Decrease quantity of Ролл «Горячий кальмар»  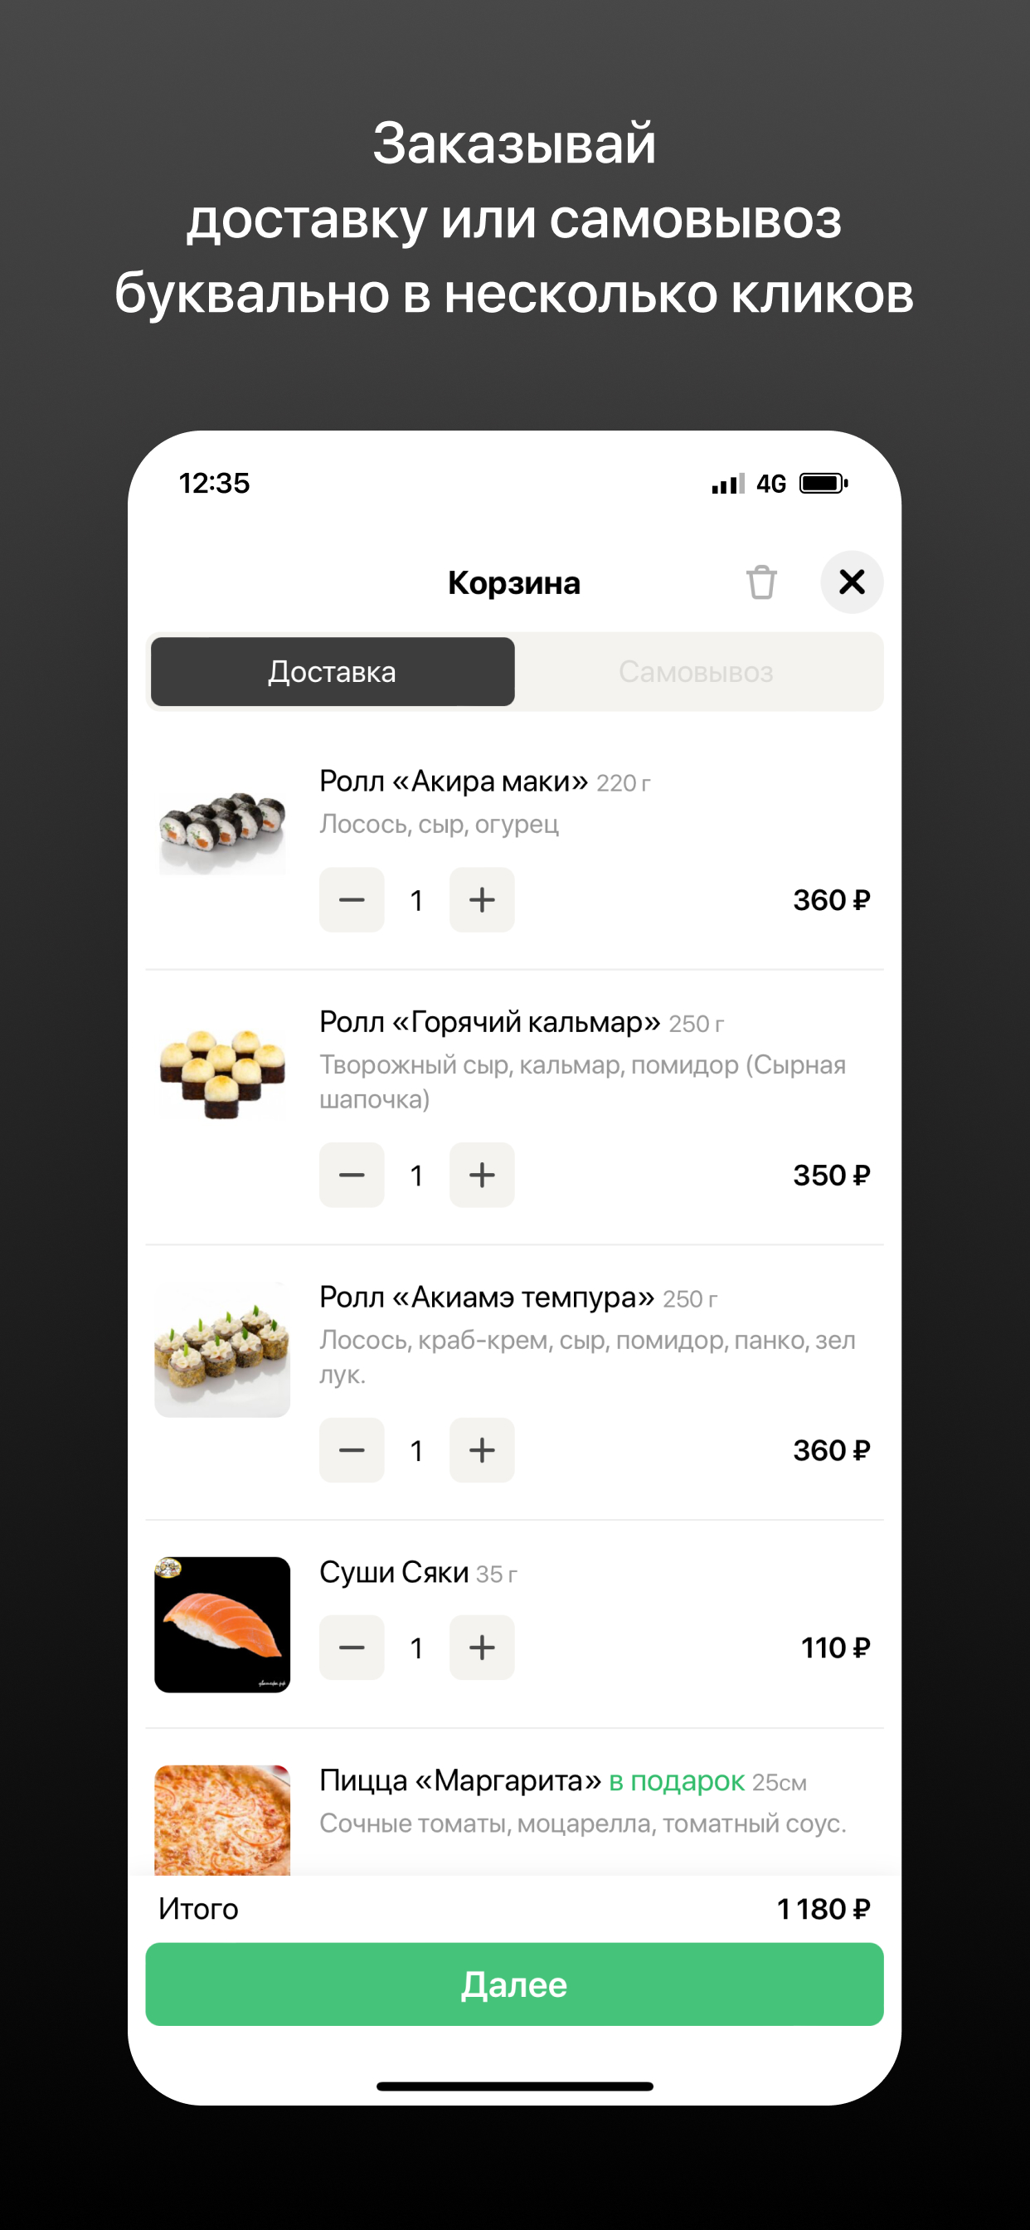coord(352,1175)
